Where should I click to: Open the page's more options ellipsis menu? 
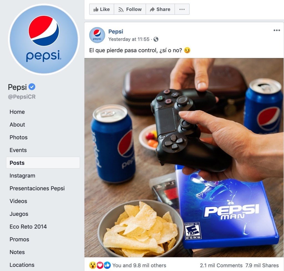click(182, 9)
